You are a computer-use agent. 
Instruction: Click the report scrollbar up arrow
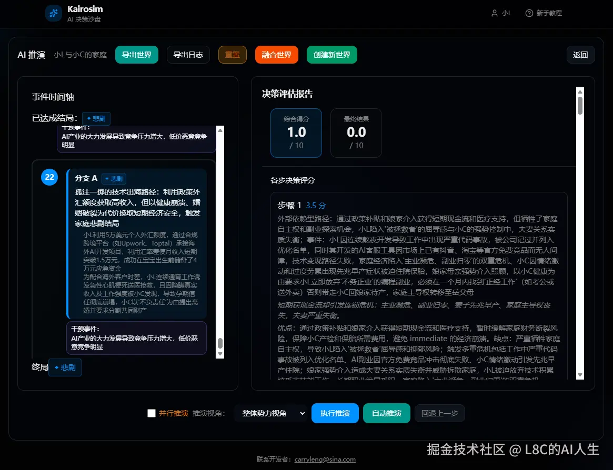tap(580, 92)
